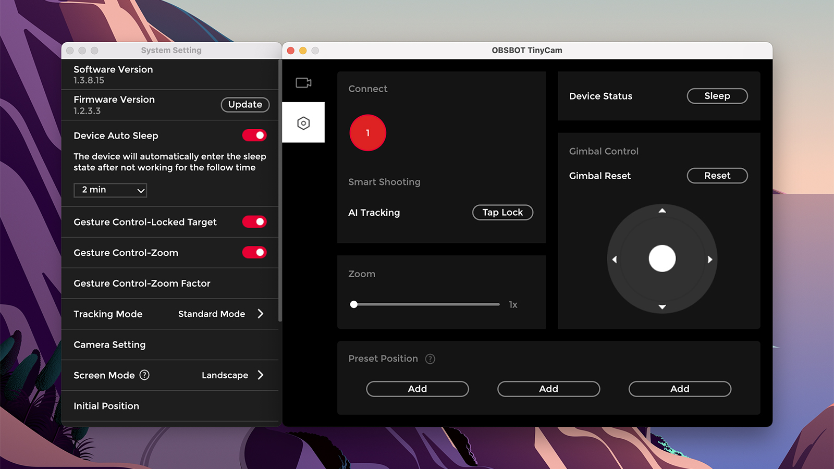Turn off Gesture Control-Locked Target toggle
Screen dimensions: 834x469
tap(254, 222)
